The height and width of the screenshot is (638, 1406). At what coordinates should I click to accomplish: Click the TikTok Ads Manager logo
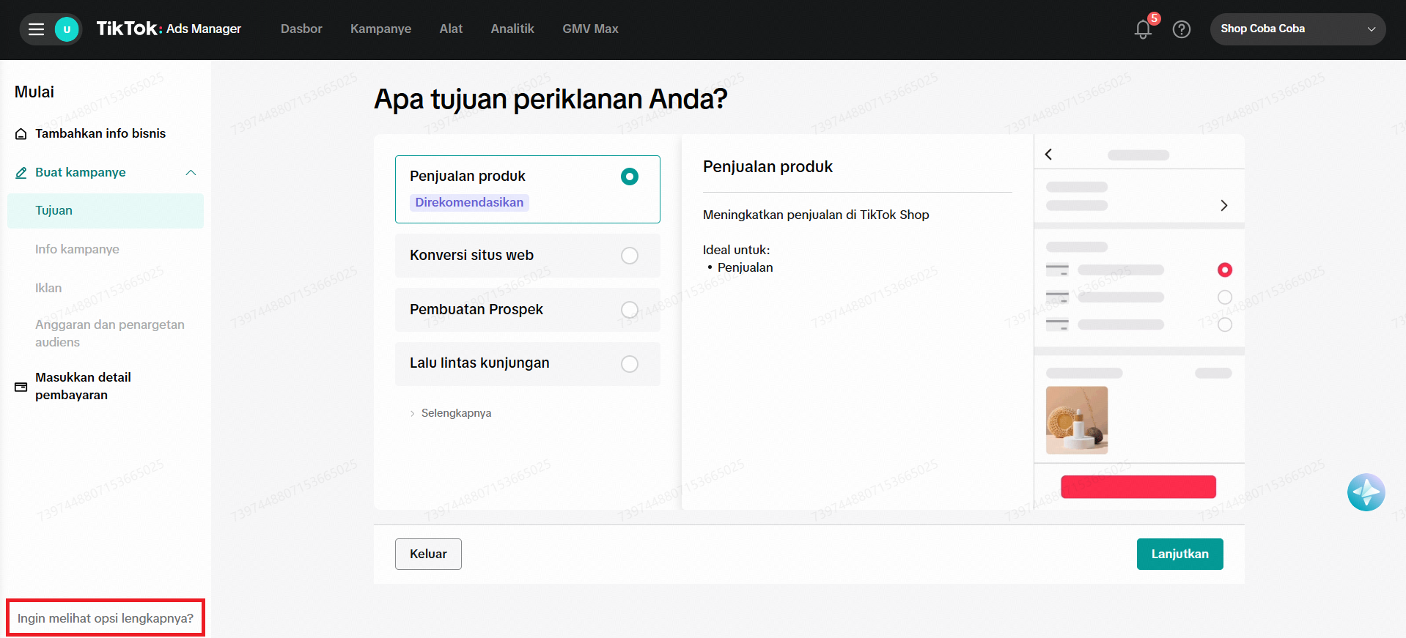169,29
